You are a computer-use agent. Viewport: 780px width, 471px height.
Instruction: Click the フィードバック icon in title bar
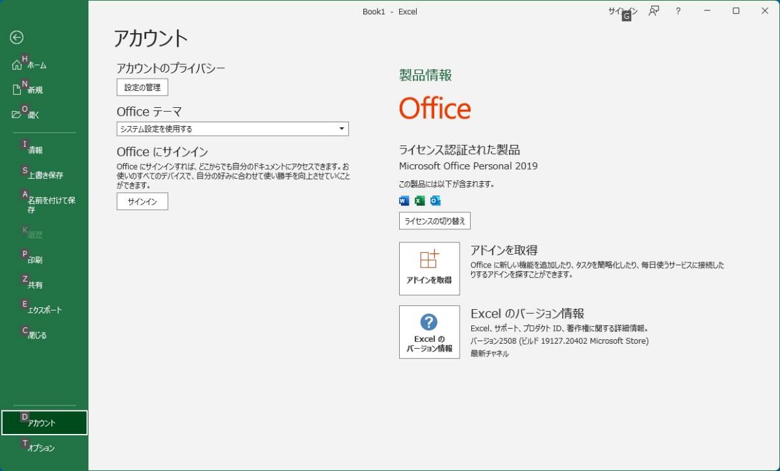(x=654, y=11)
